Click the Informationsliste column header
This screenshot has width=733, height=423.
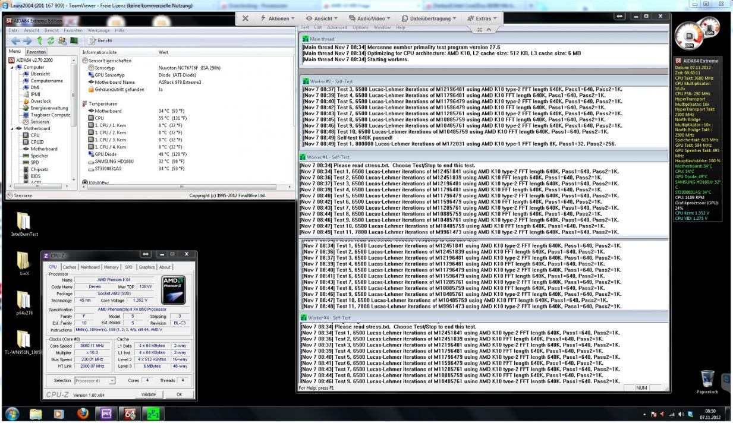pos(118,52)
